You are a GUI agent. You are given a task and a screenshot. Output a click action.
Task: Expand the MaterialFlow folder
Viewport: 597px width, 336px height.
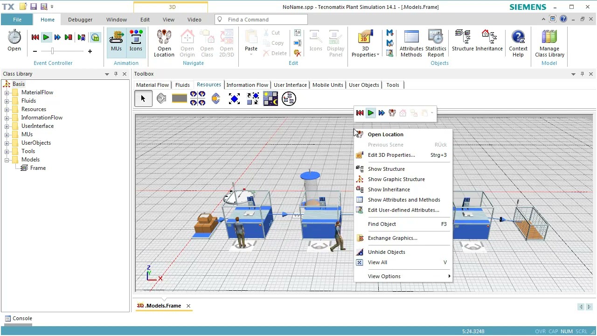pos(7,92)
